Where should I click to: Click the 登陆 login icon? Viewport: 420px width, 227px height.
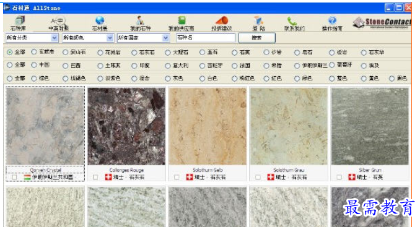[258, 20]
